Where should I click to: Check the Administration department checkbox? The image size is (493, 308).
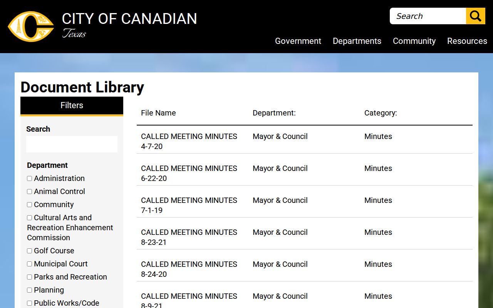(29, 179)
